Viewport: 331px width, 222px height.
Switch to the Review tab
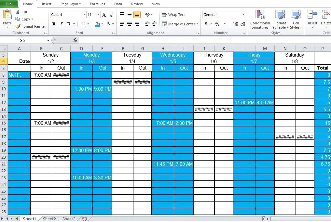click(137, 4)
